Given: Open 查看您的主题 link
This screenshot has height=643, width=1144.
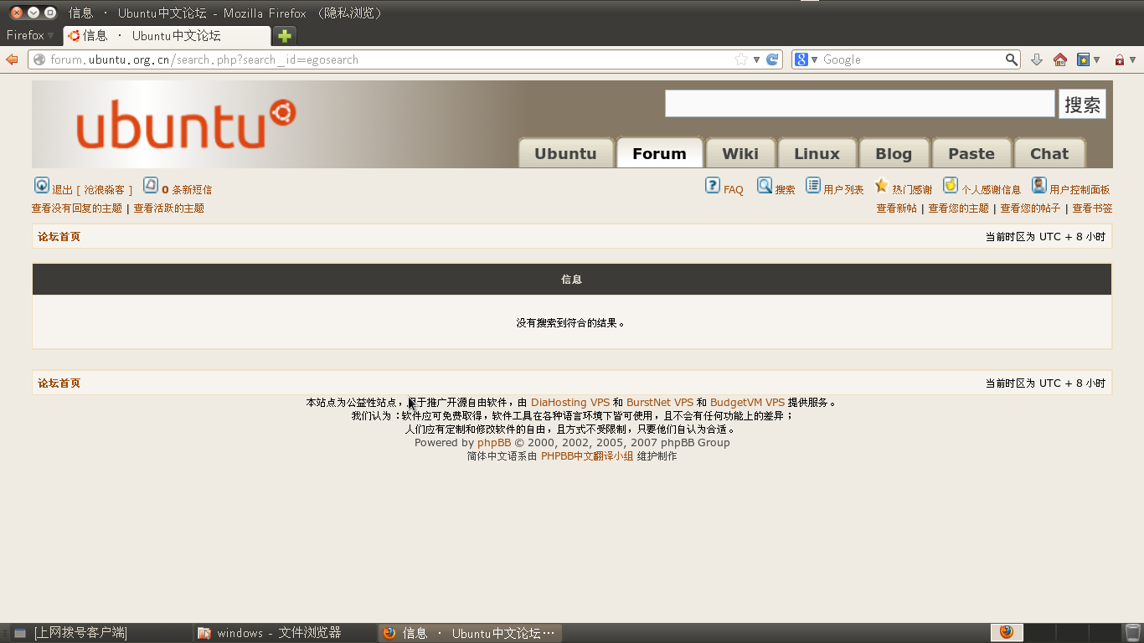Looking at the screenshot, I should [958, 208].
